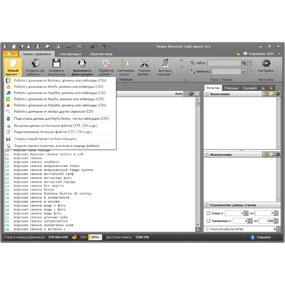Collapse the ribbon with the chevron arrow

tap(279, 54)
